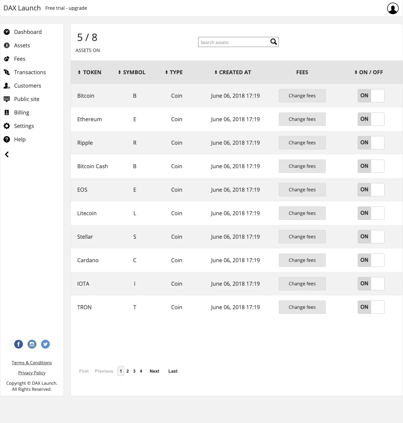Screen dimensions: 403x423
Task: Change fees for Ethereum
Action: pos(302,119)
